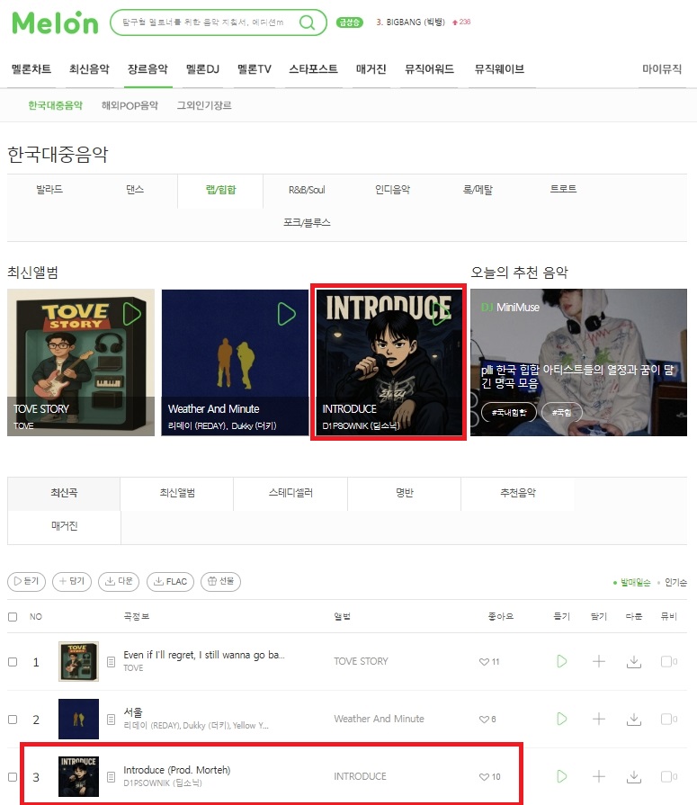Screen dimensions: 697x805
Task: Toggle the select-all checkbox in header
Action: pyautogui.click(x=13, y=617)
